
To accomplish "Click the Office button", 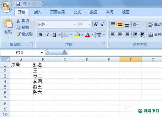I will tap(6, 7).
